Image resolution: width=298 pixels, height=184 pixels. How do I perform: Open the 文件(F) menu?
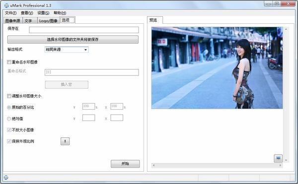(x=10, y=13)
